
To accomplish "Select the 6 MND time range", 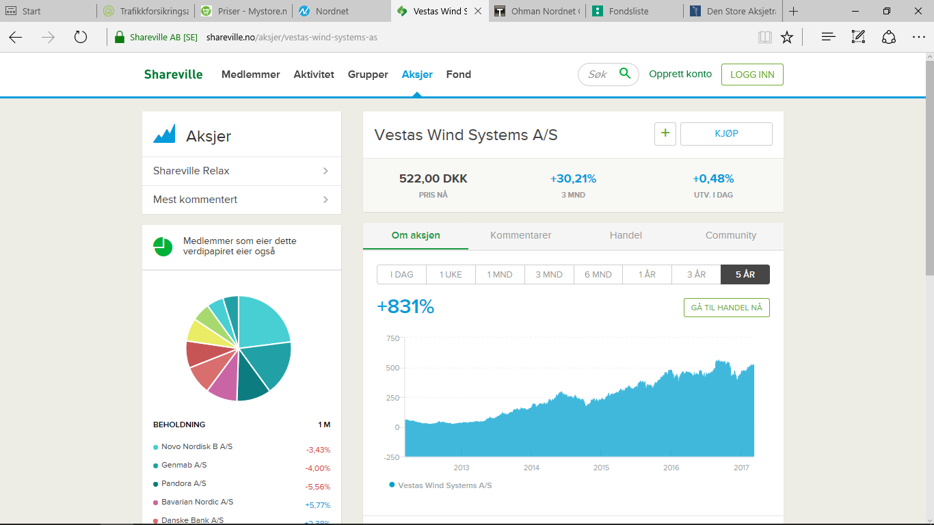I will [x=598, y=274].
